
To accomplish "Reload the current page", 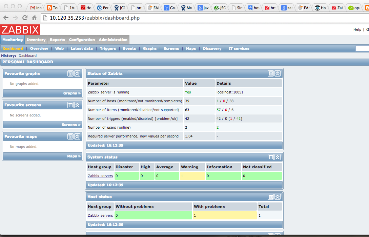I will [x=25, y=18].
